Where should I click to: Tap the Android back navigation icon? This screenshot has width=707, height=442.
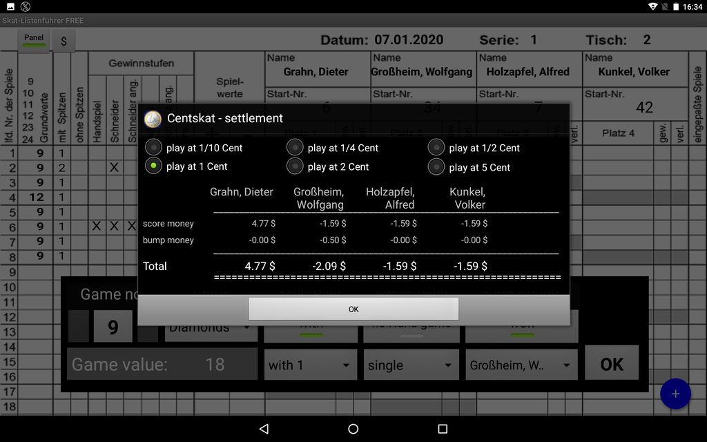[264, 429]
